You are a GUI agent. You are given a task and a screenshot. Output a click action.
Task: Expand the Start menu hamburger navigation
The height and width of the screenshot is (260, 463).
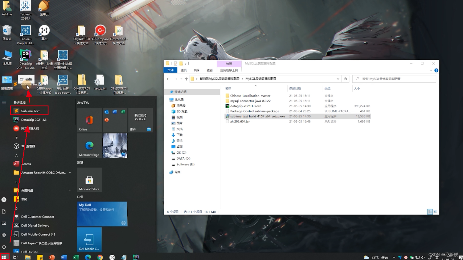[4, 103]
